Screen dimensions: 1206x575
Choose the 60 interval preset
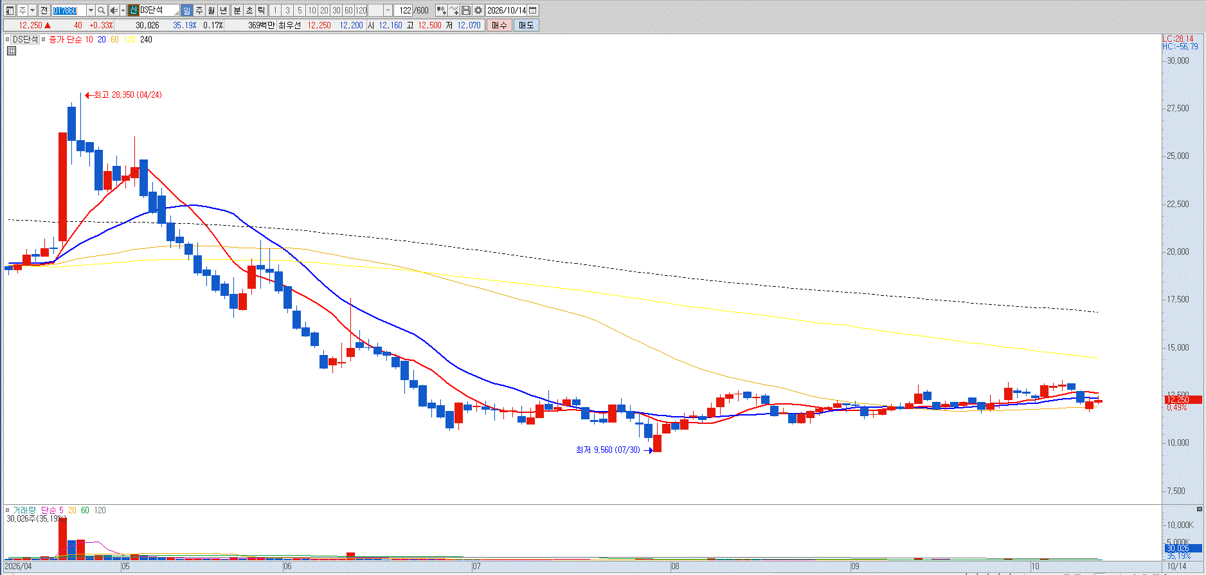pyautogui.click(x=348, y=10)
